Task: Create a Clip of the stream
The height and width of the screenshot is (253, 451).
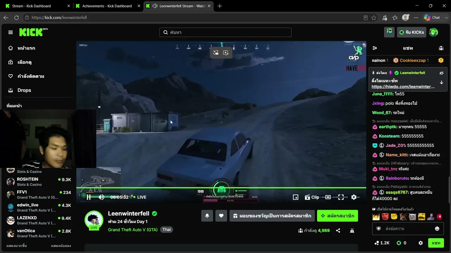Action: 312,197
